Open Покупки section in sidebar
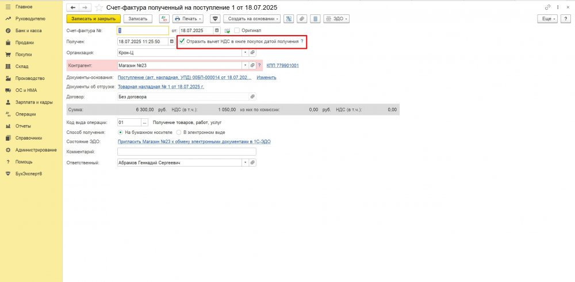Image resolution: width=575 pixels, height=282 pixels. [24, 55]
